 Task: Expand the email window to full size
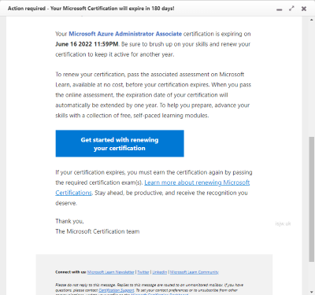291,9
